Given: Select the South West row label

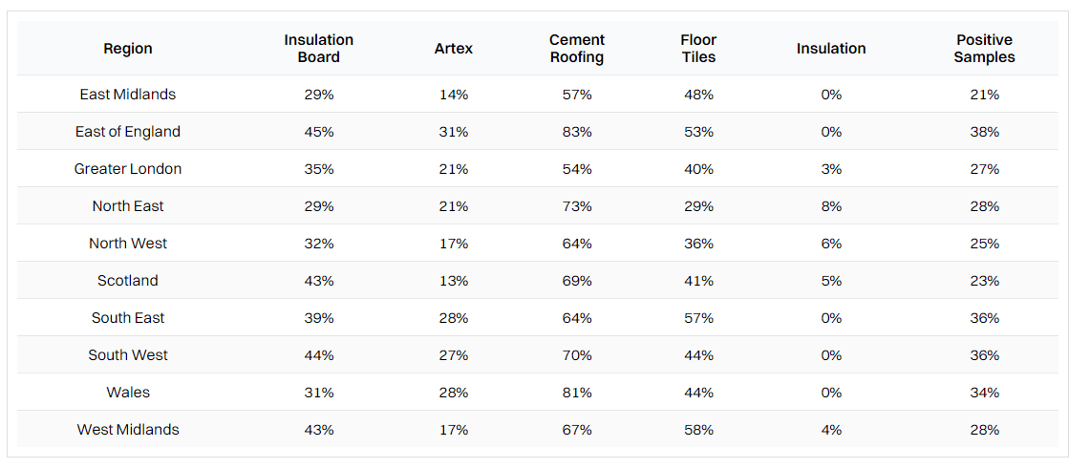Looking at the screenshot, I should click(x=128, y=355).
